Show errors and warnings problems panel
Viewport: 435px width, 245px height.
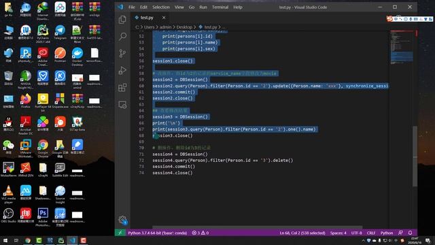tap(201, 233)
